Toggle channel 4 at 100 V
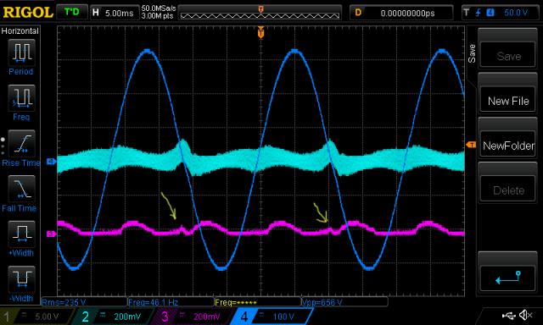 click(x=271, y=317)
